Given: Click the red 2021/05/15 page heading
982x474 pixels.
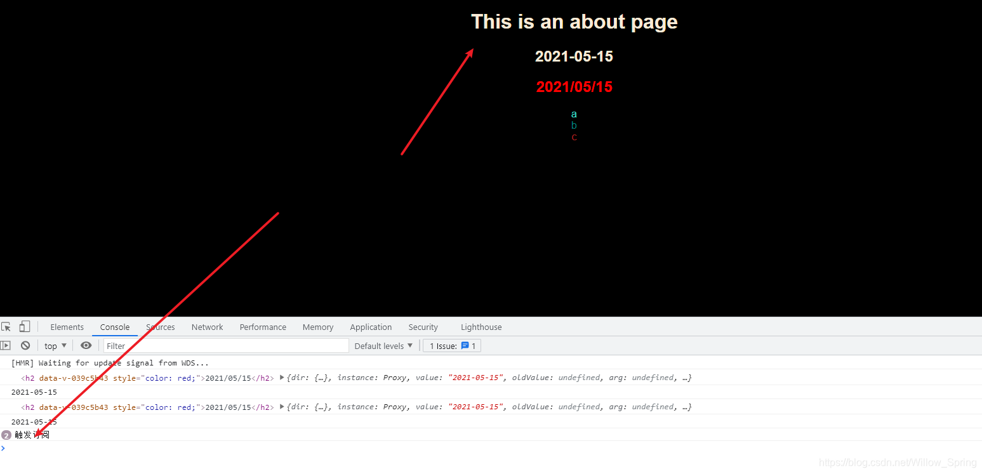Looking at the screenshot, I should coord(574,87).
